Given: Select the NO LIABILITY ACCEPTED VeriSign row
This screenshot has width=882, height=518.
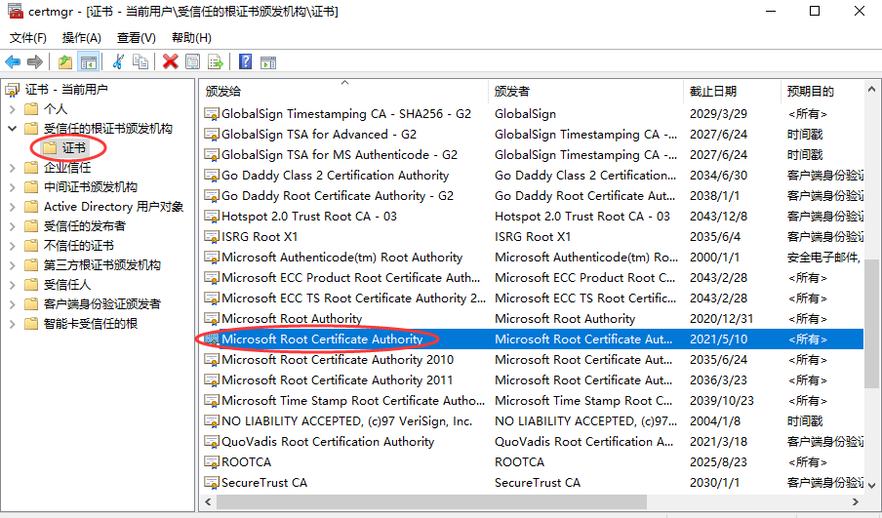Looking at the screenshot, I should (532, 421).
